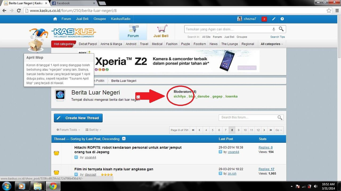
Task: Bookmark this page with the star icon
Action: (x=329, y=11)
